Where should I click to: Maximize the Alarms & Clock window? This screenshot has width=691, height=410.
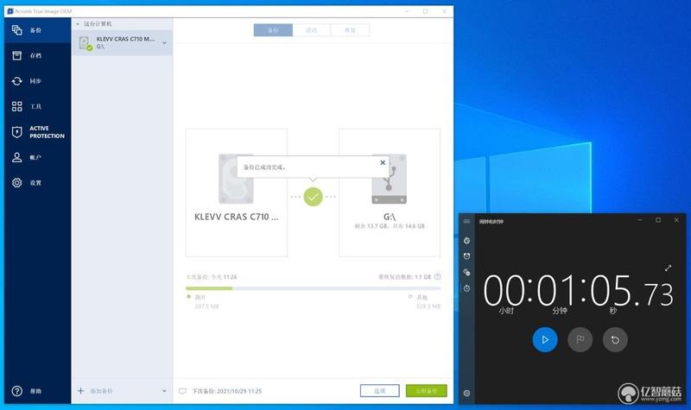(658, 220)
